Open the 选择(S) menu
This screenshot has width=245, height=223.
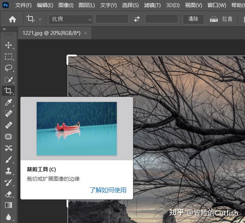[130, 5]
